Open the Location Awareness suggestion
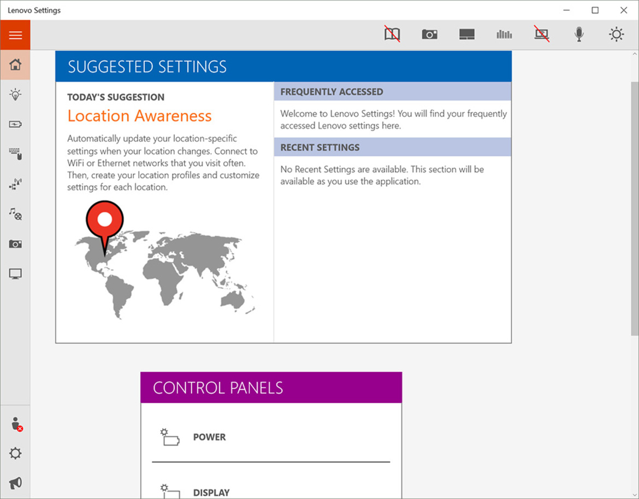 139,116
